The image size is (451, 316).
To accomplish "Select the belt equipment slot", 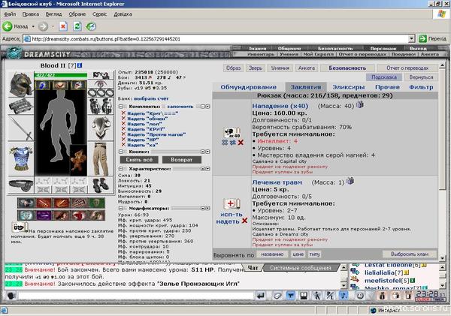I will [21, 185].
